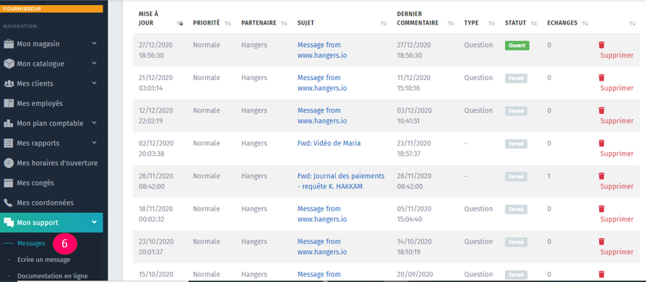Click the Mon catalogue box icon
Viewport: 646px width, 282px height.
tap(9, 63)
